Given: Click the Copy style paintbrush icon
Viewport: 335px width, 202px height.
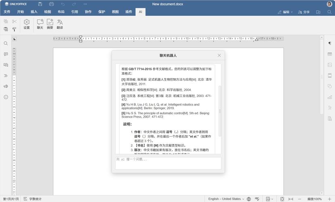Looking at the screenshot, I should (x=14, y=29).
